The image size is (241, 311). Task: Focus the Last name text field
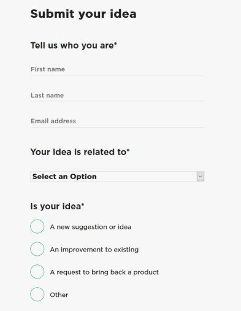(117, 96)
